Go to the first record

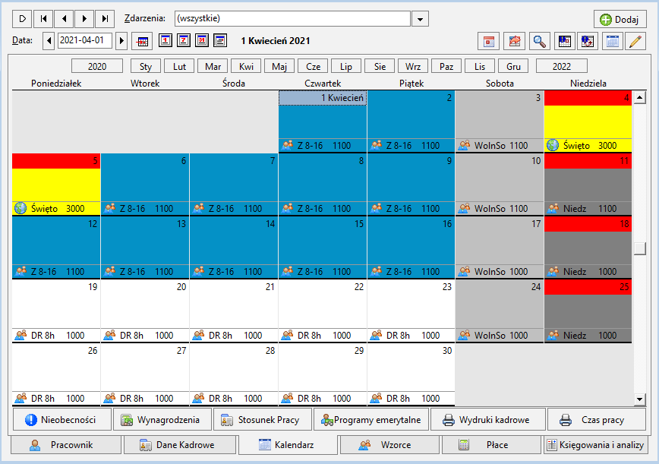(x=43, y=18)
